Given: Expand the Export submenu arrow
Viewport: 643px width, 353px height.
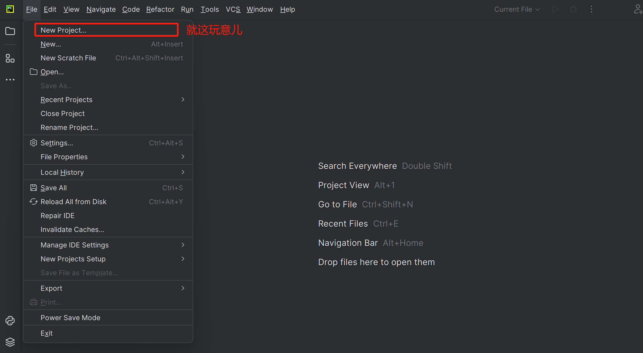Looking at the screenshot, I should click(183, 288).
